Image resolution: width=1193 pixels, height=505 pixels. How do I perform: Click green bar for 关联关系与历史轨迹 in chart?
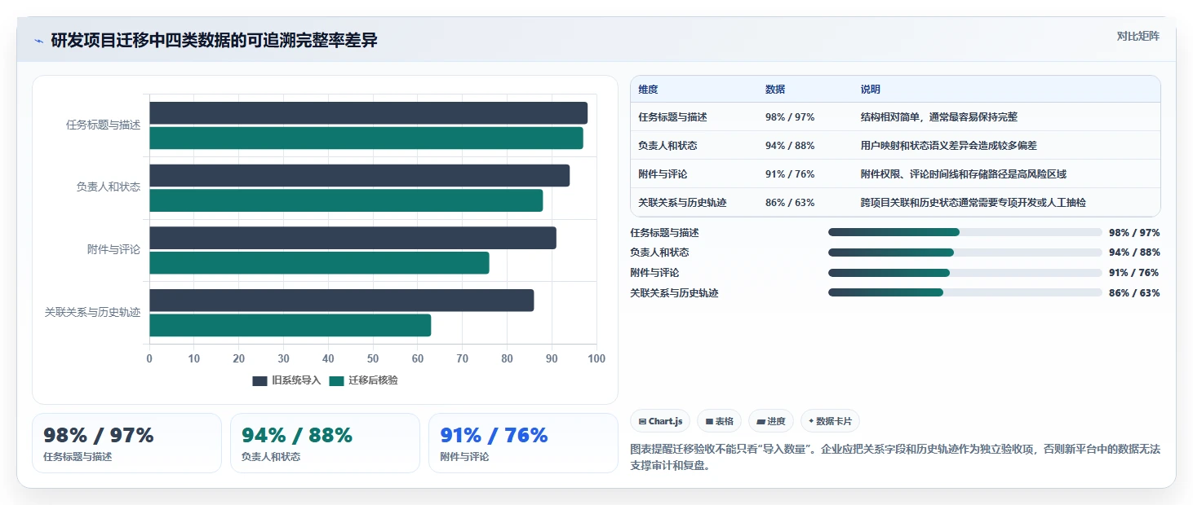click(x=290, y=325)
